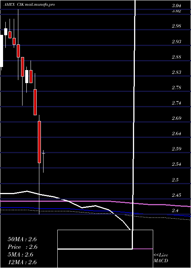Click the 2.93 price axis label
Image resolution: width=191 pixels, height=268 pixels.
click(x=176, y=41)
